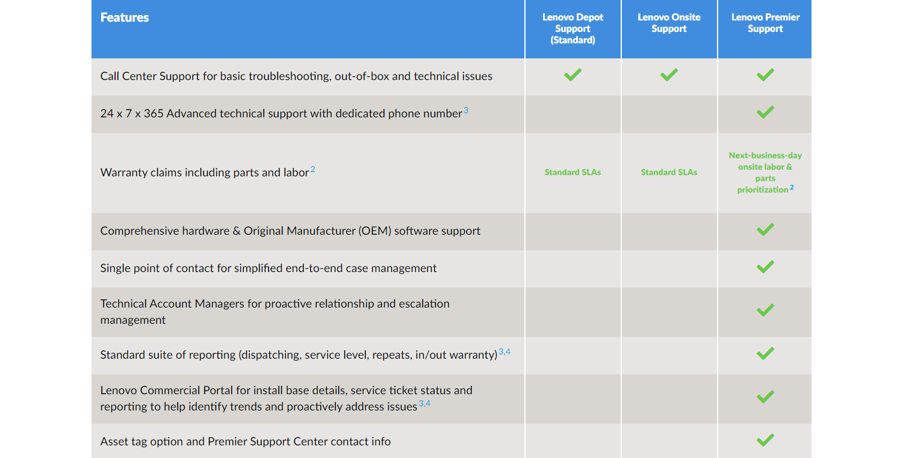Click the Premier checkmark for Lenovo Commercial Portal
Screen dimensions: 903x458
point(765,397)
